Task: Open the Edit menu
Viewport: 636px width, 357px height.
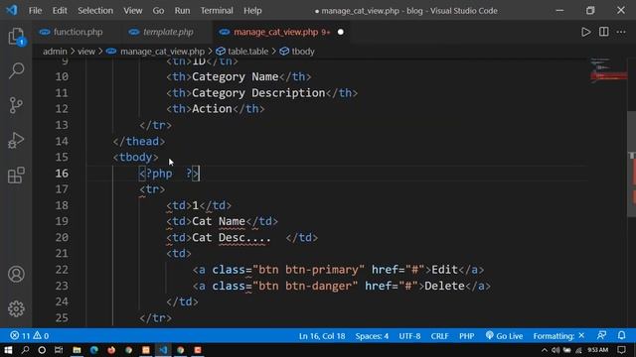Action: [60, 11]
